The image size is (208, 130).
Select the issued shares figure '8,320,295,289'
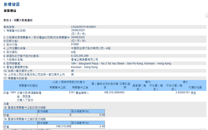[80, 56]
